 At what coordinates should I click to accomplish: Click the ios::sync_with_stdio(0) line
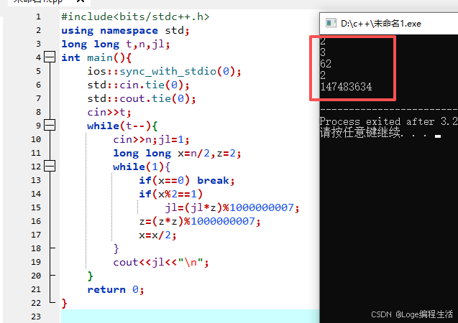164,71
